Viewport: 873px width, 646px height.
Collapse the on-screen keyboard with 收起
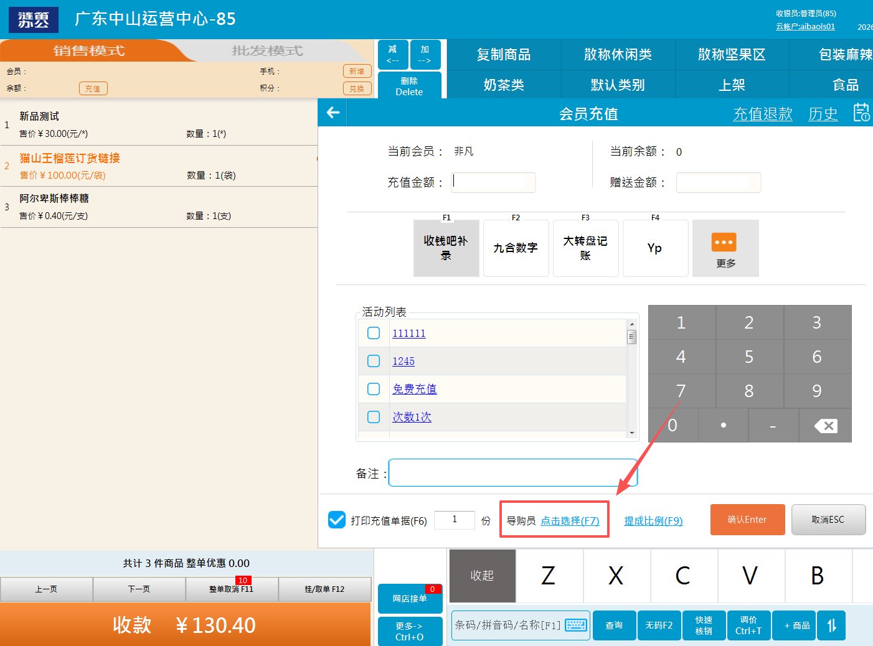(482, 576)
